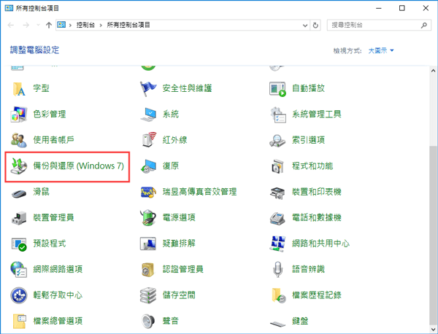Click the Forward navigation arrow
Image resolution: width=438 pixels, height=334 pixels.
click(26, 25)
